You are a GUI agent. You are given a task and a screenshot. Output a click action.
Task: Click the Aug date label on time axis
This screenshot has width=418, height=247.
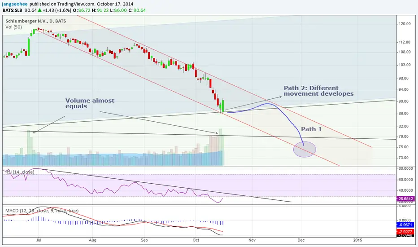point(92,240)
